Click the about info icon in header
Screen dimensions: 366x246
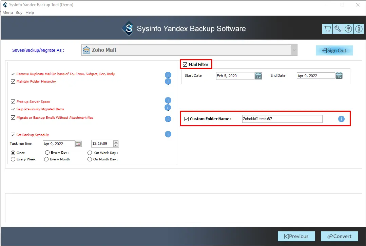click(359, 29)
